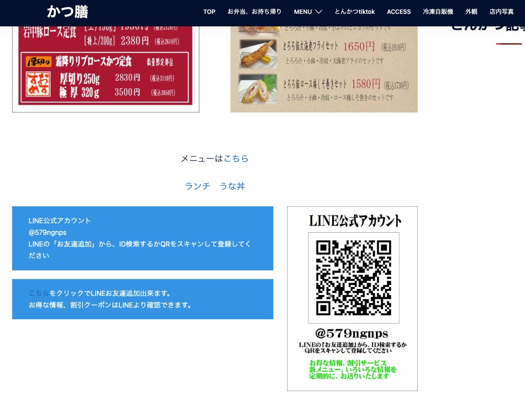The image size is (525, 398).
Task: Follow the こちら link after メニューは
Action: (x=236, y=158)
